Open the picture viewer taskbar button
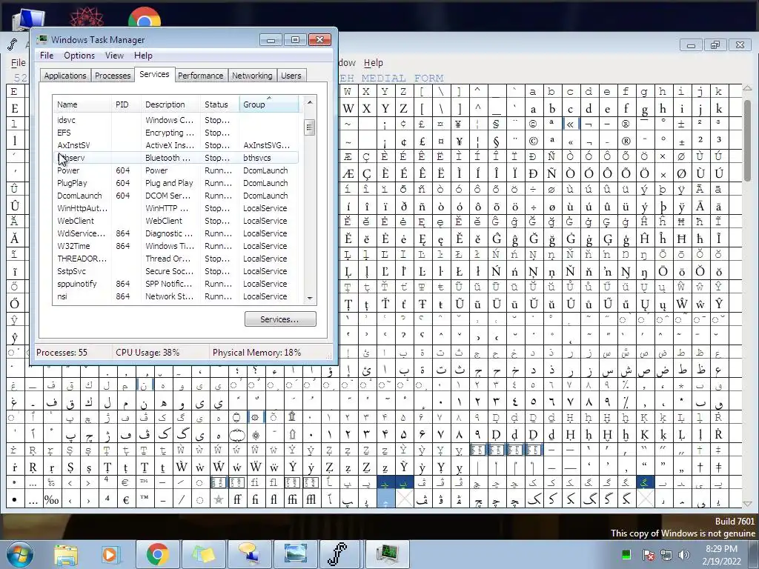Viewport: 759px width, 569px height. pos(296,554)
